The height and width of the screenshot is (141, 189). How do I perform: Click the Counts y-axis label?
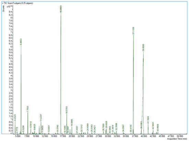3,9
